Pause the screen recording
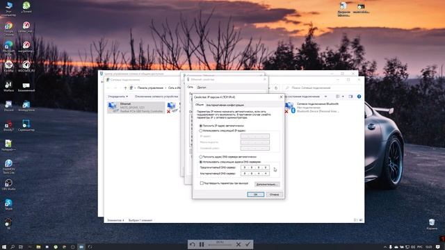This screenshot has width=445, height=250. coord(202,244)
